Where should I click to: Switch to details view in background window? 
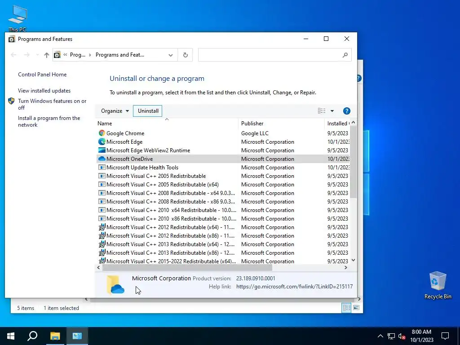[346, 308]
